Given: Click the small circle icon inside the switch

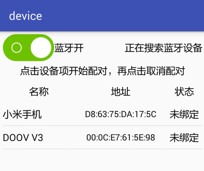Looking at the screenshot, I should tap(16, 48).
